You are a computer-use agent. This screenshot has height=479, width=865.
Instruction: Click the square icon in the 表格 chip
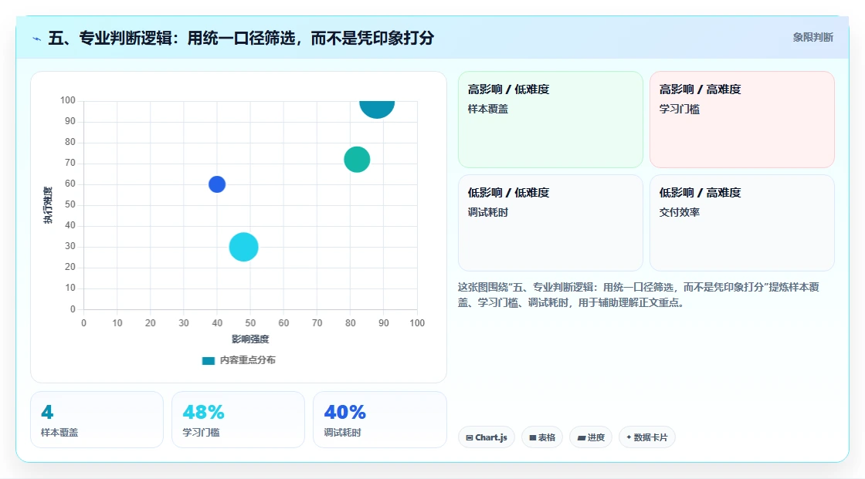533,437
